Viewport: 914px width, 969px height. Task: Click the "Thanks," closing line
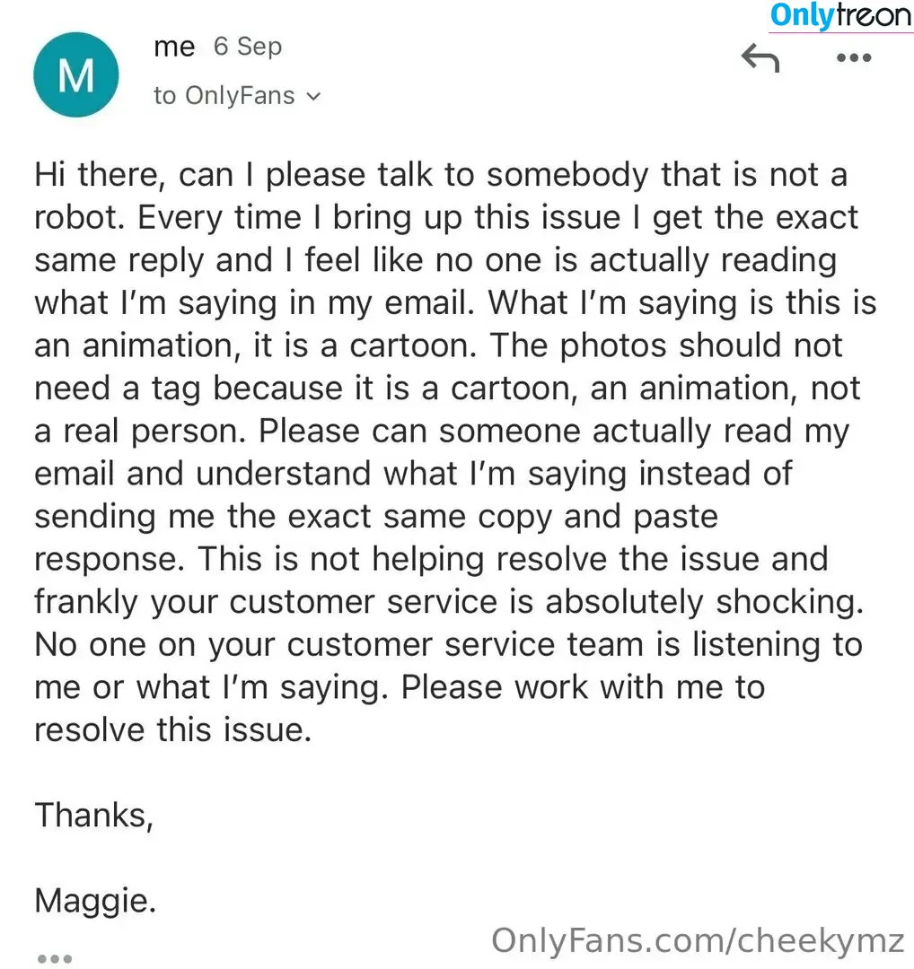click(x=93, y=815)
